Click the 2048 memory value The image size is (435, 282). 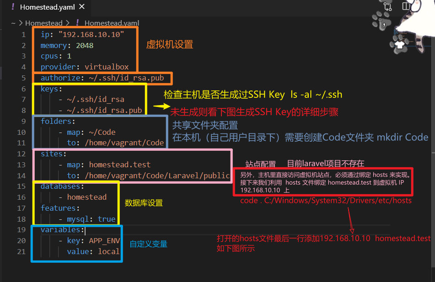click(85, 45)
